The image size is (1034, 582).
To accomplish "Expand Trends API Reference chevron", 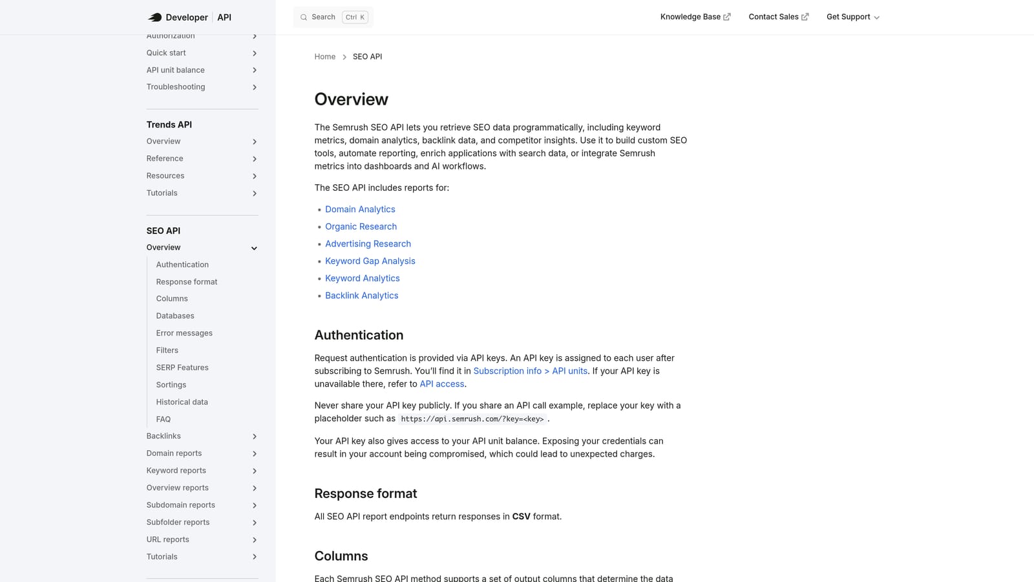I will point(255,159).
